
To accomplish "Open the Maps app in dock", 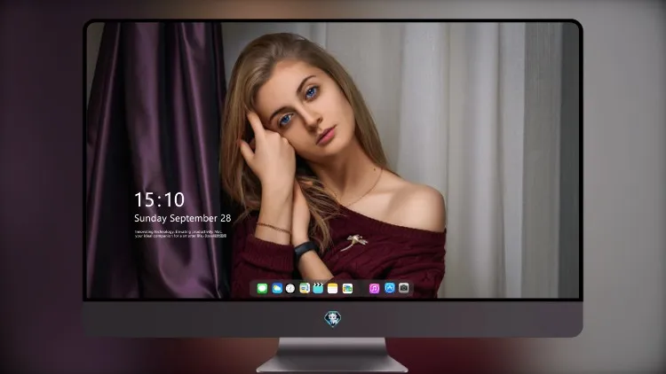I will [x=305, y=288].
